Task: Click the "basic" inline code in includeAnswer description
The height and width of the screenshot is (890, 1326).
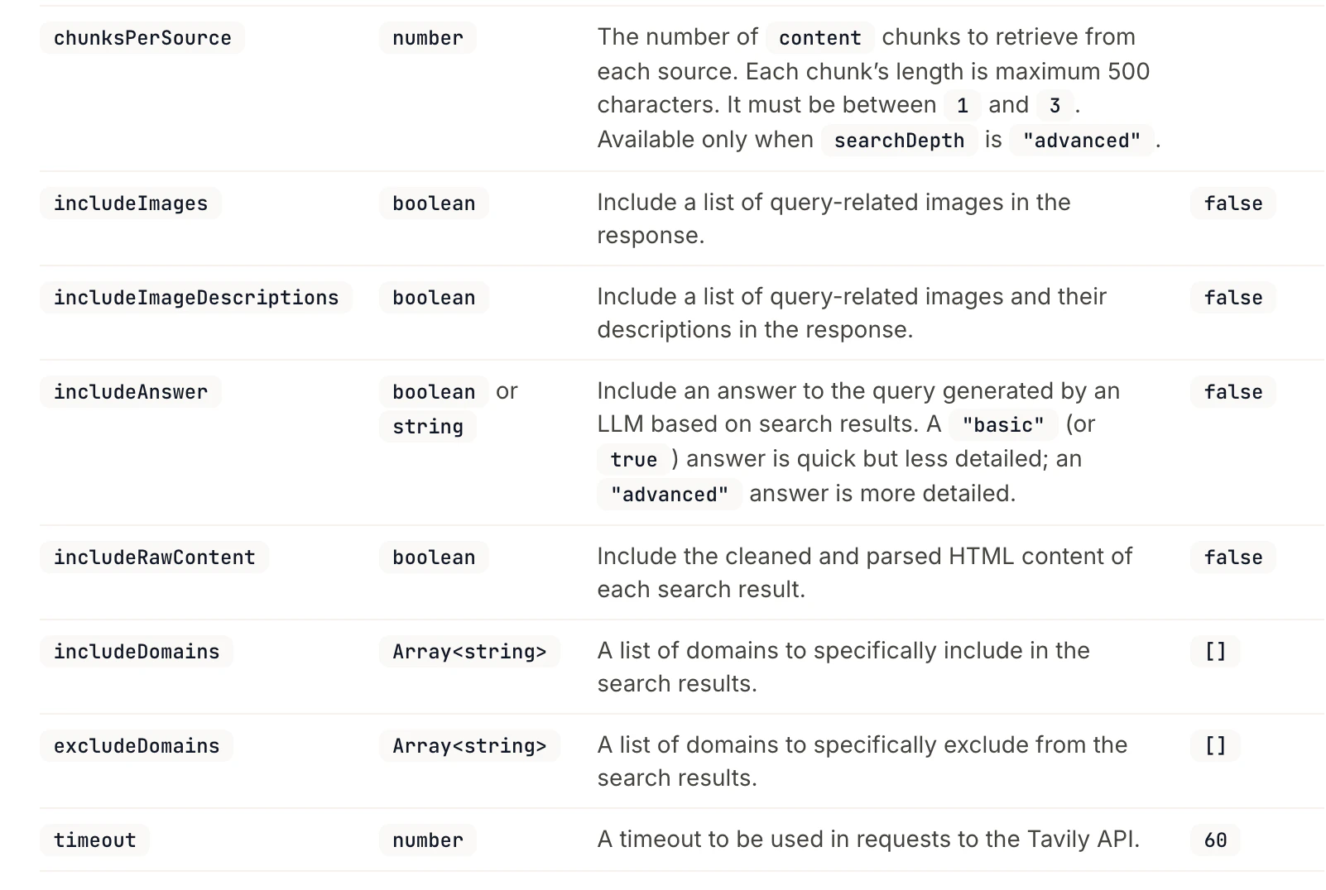Action: click(1003, 425)
